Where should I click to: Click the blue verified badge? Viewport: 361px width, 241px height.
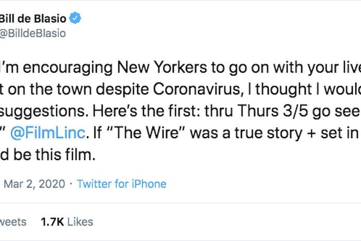pos(76,19)
